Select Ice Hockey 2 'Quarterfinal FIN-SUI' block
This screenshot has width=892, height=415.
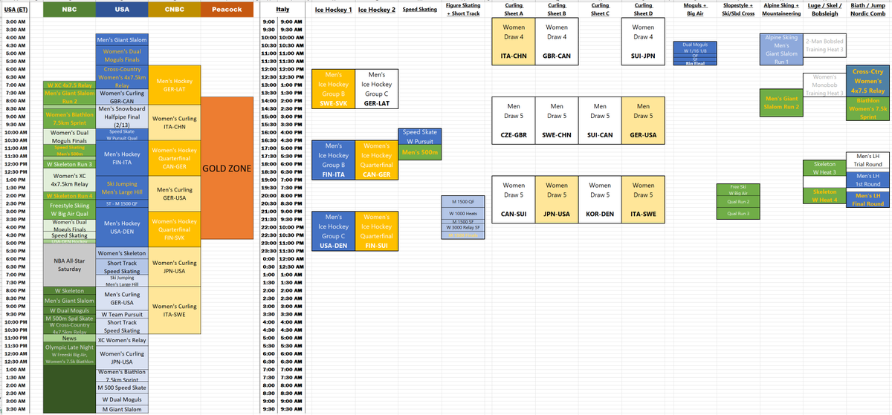tap(376, 231)
